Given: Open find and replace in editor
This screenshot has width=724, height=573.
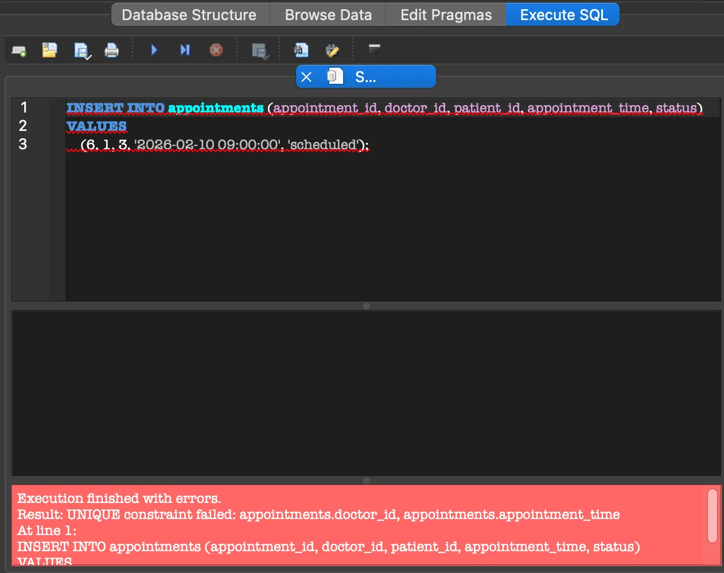Looking at the screenshot, I should click(x=301, y=51).
